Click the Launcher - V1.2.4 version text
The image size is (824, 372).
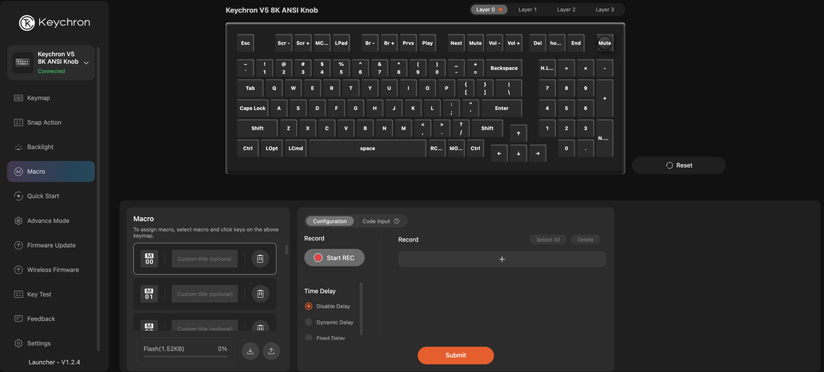[x=54, y=362]
